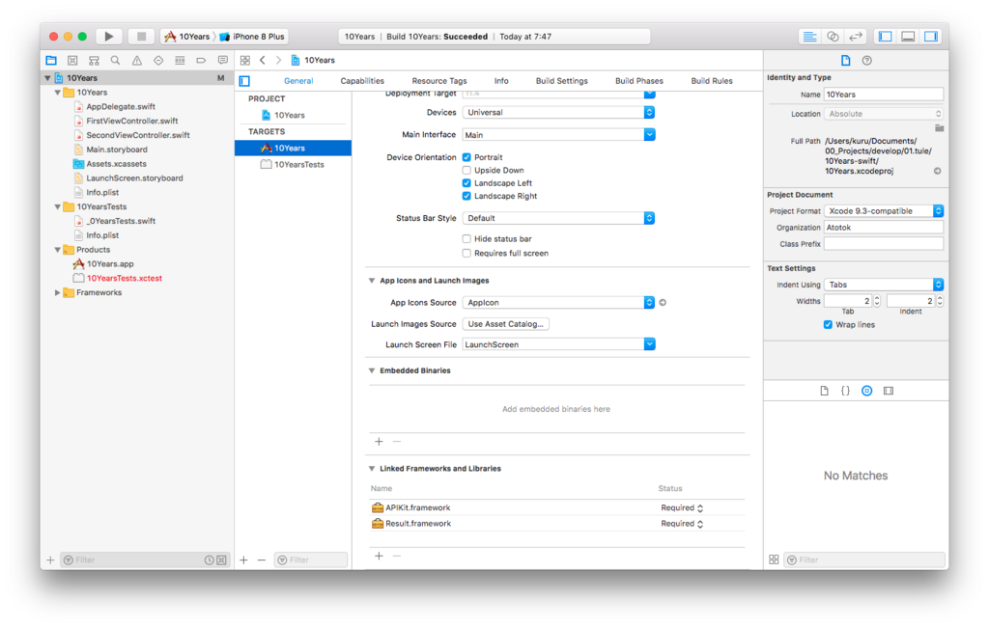Collapse the 10YearsTests group
Screen dimensions: 989x627
(57, 206)
